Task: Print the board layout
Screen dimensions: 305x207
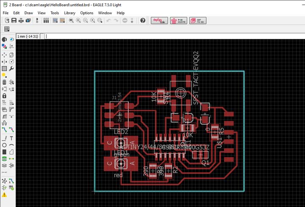Action: coord(21,20)
